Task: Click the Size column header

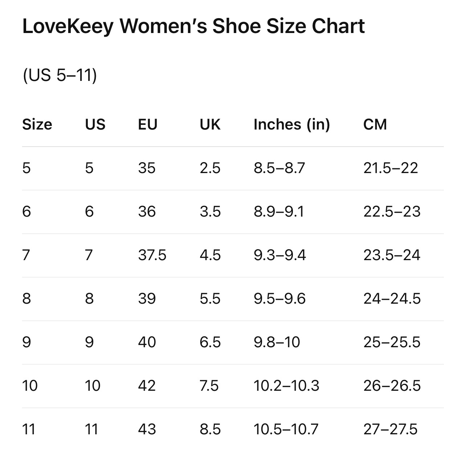Action: tap(37, 124)
